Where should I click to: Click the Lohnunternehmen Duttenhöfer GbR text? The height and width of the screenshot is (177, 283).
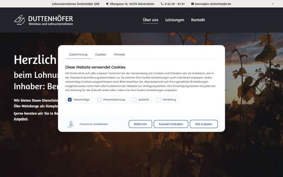(x=75, y=4)
